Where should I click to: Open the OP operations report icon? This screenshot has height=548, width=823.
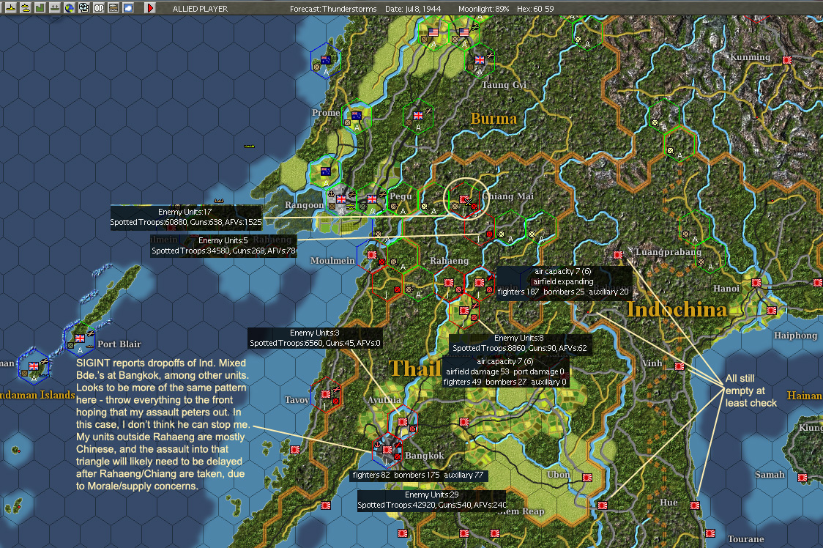pyautogui.click(x=99, y=8)
